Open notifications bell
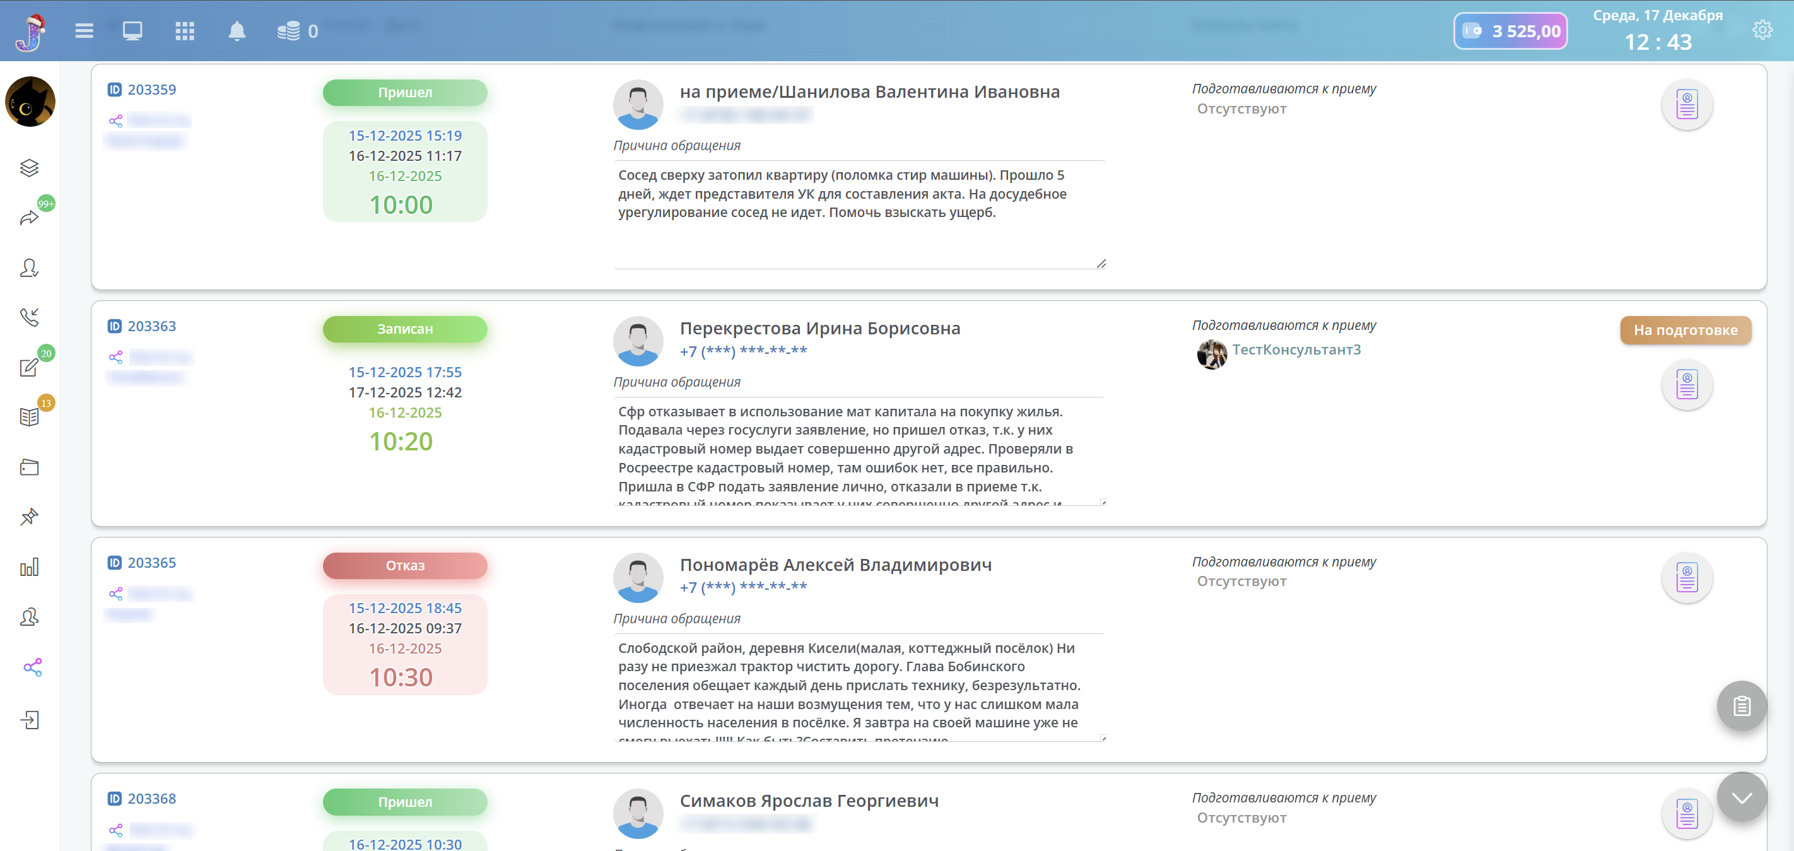The image size is (1794, 851). [237, 31]
